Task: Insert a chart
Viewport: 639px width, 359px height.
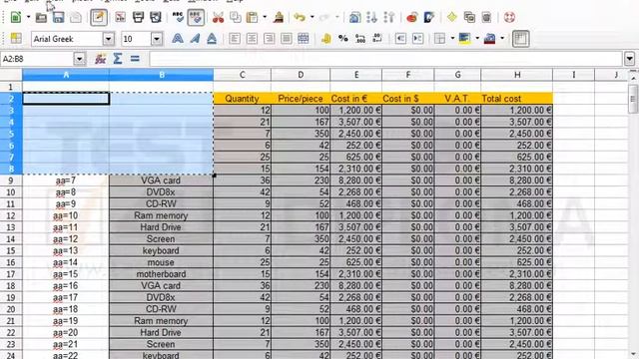Action: click(x=412, y=18)
